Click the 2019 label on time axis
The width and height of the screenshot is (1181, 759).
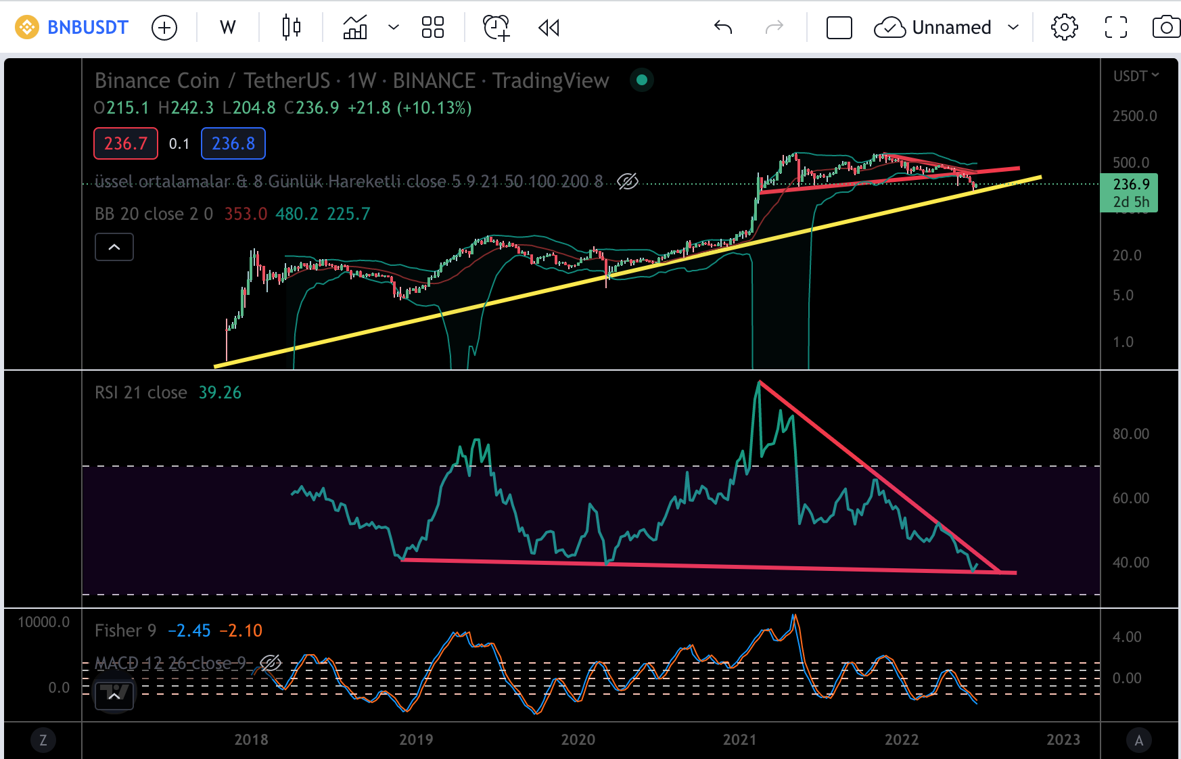416,739
